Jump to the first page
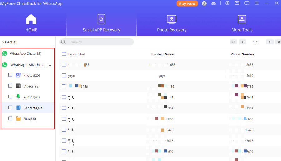Viewport: 281px width, 161px height. tap(233, 42)
